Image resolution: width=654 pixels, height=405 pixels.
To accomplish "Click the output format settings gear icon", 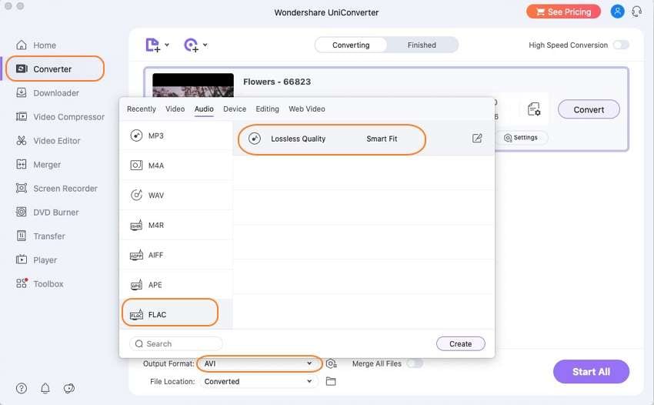I will [x=331, y=363].
